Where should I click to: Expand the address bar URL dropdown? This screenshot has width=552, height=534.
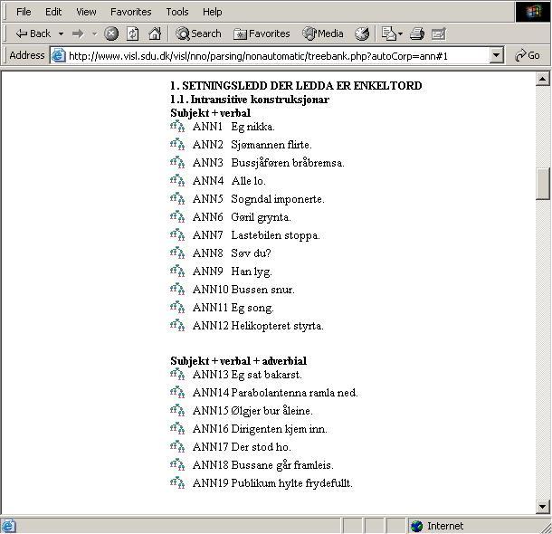(496, 55)
